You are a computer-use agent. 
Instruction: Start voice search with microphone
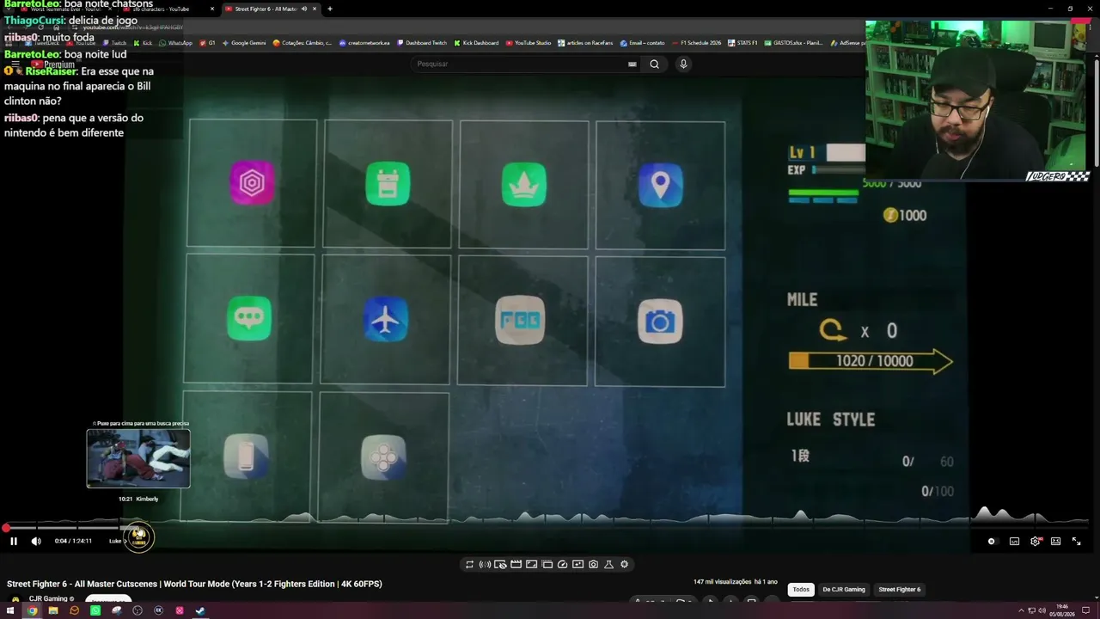683,64
